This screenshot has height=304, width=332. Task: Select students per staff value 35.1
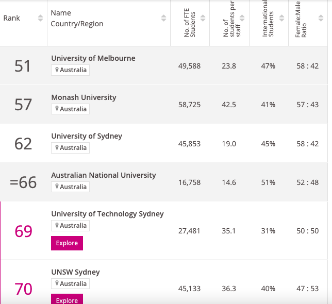[x=229, y=231]
